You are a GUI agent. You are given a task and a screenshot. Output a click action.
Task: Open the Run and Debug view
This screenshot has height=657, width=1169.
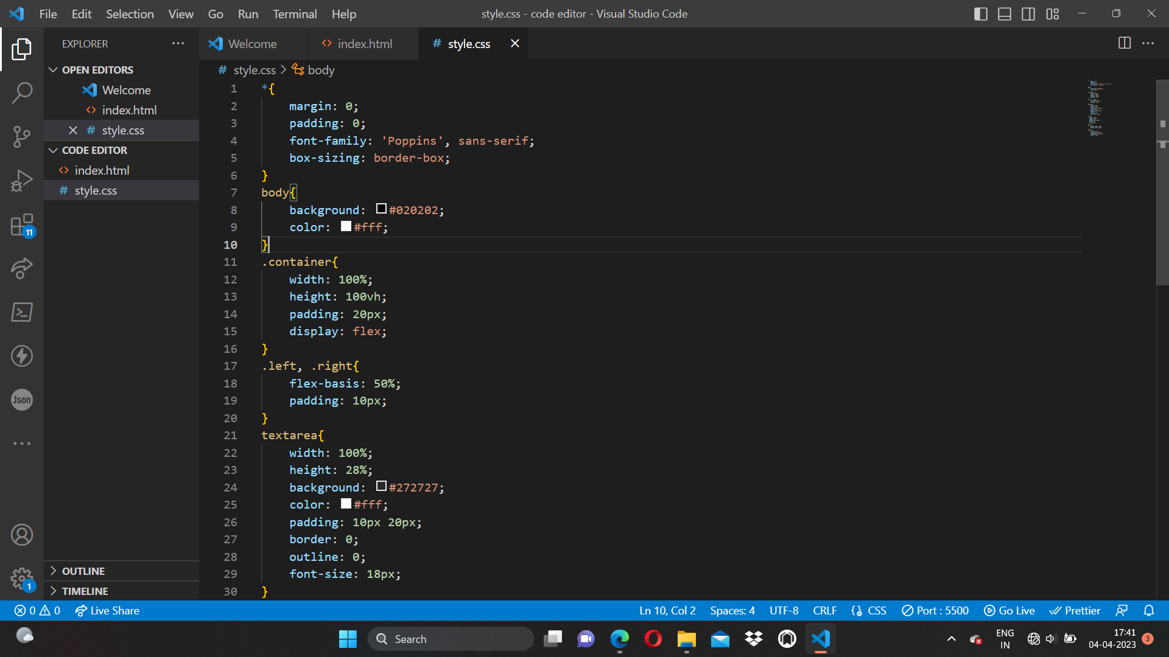tap(22, 181)
